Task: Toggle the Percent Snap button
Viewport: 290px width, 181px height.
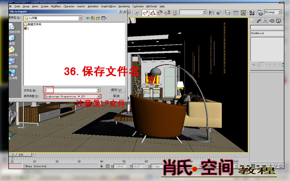Action: 160,13
